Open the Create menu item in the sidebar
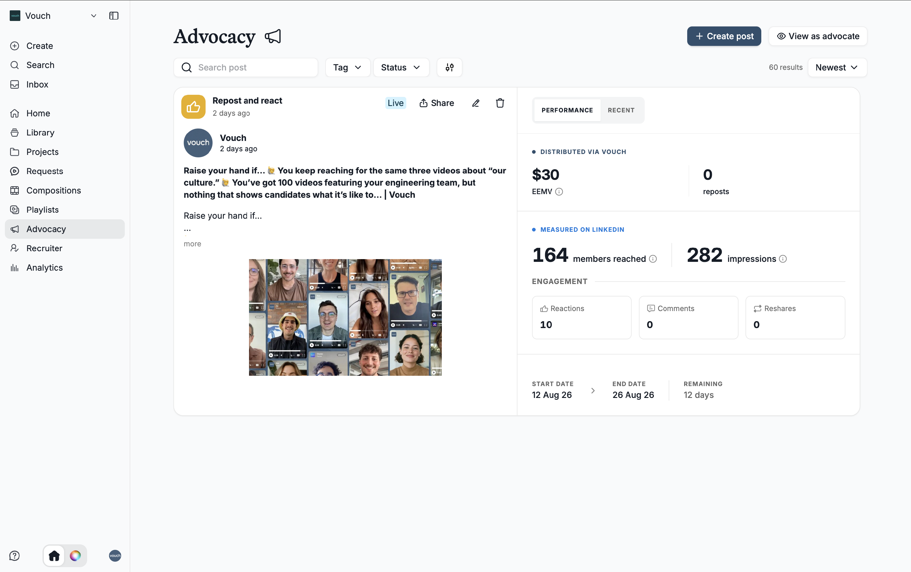 65,46
